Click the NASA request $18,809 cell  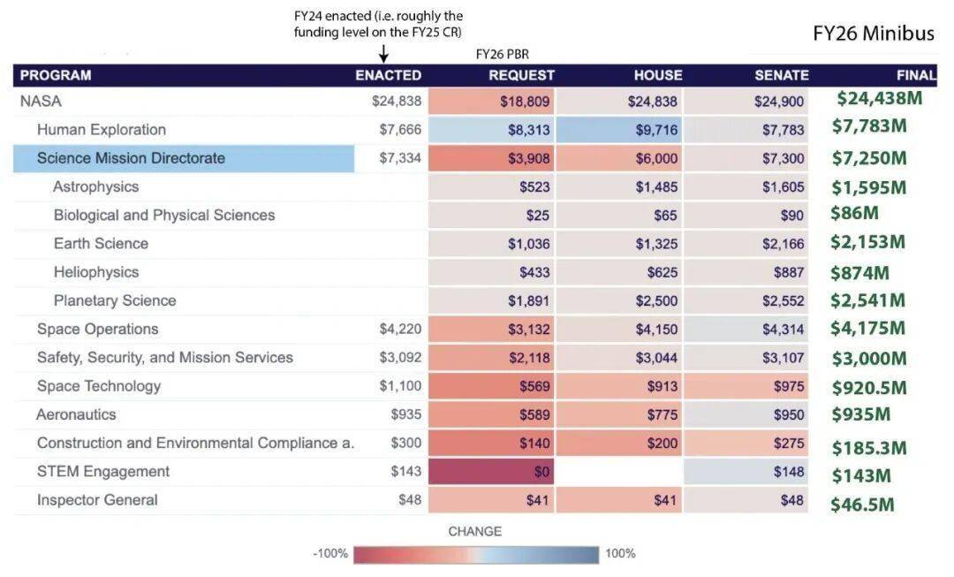tap(491, 101)
